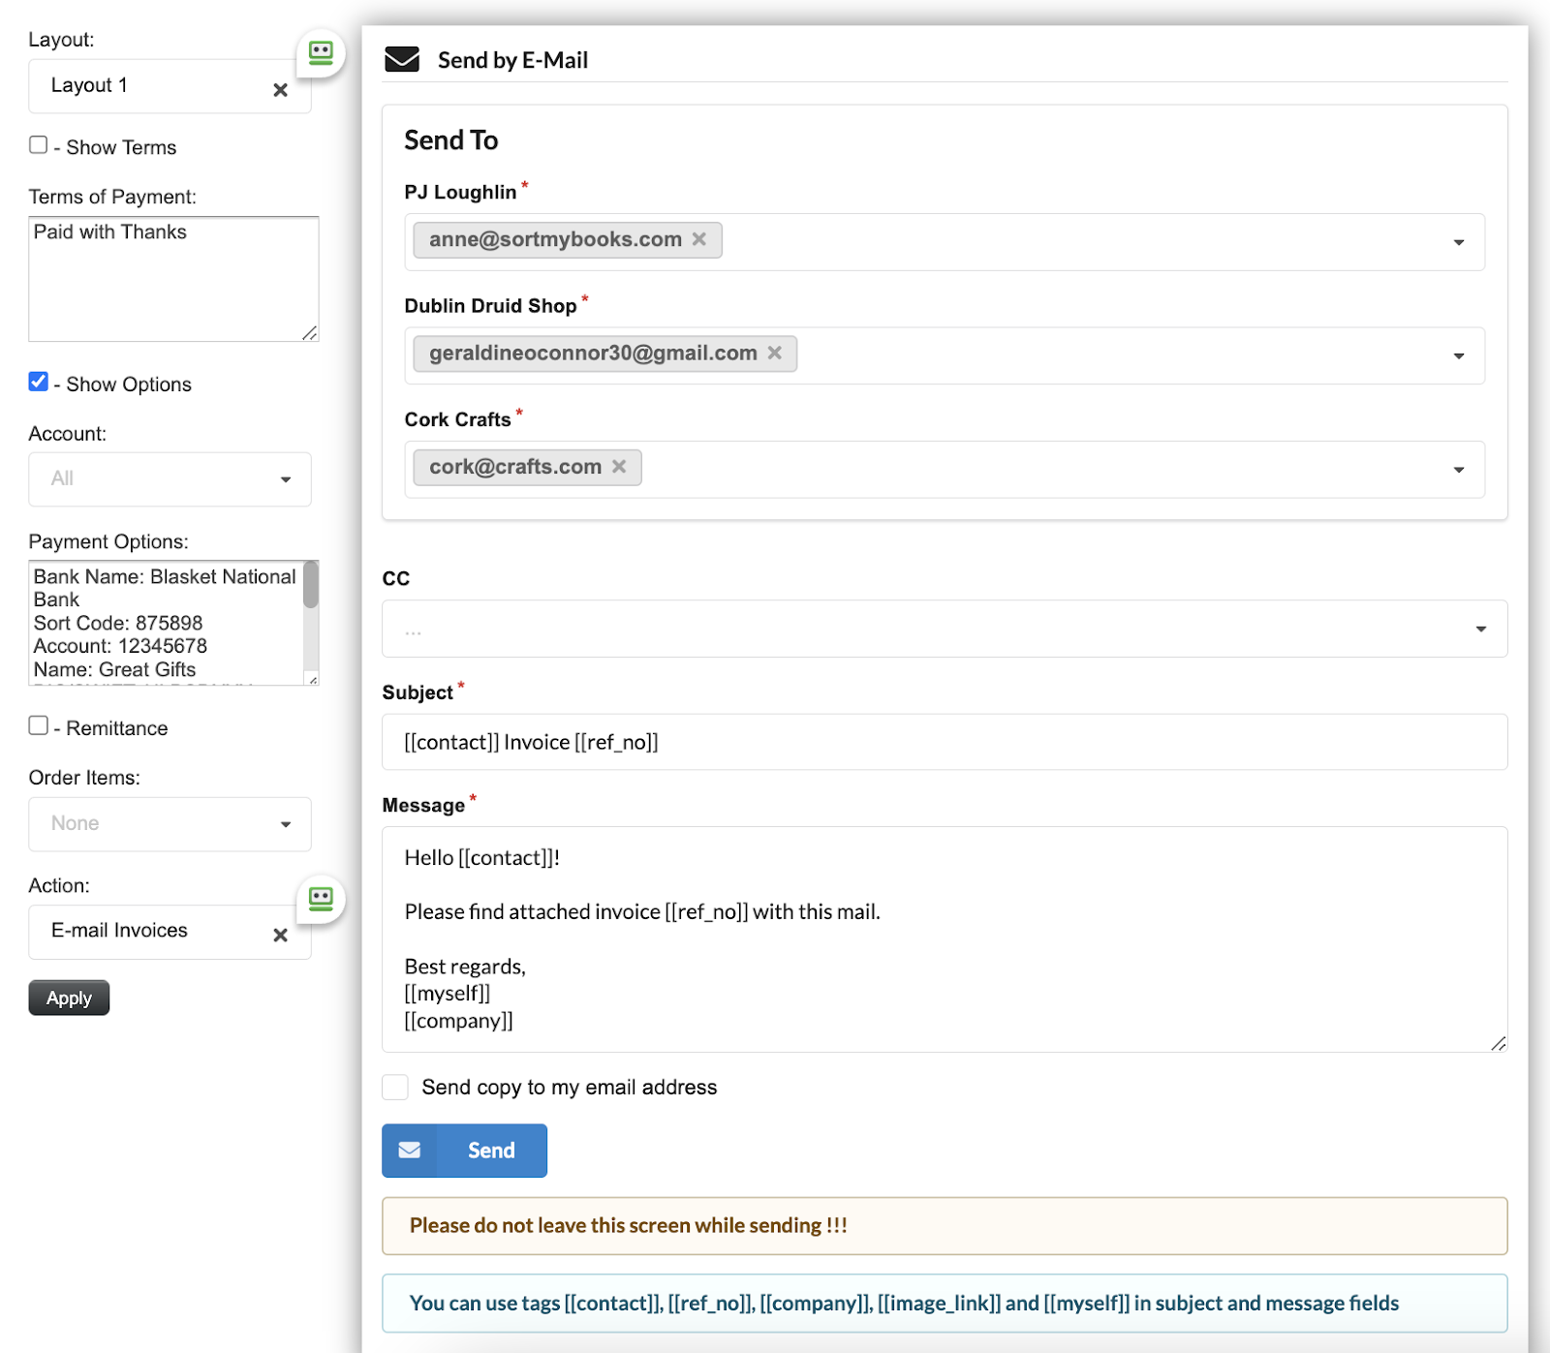Clear the Layout 1 selection

point(280,90)
